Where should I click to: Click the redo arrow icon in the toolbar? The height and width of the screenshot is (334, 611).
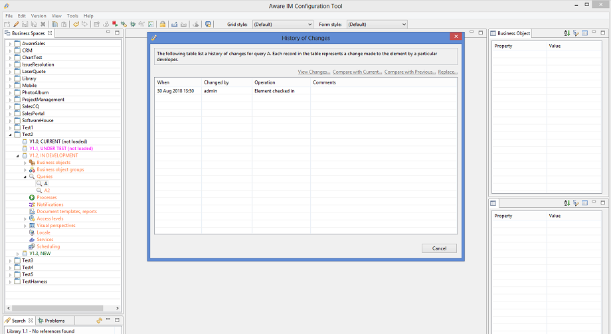[x=84, y=24]
